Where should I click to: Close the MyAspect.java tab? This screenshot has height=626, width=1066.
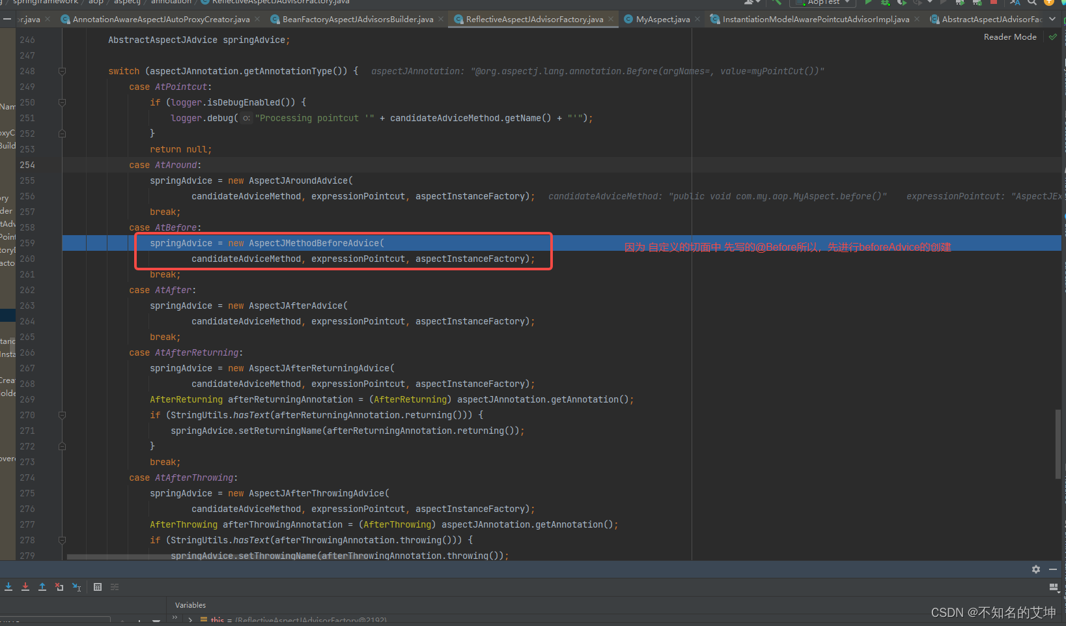[697, 20]
